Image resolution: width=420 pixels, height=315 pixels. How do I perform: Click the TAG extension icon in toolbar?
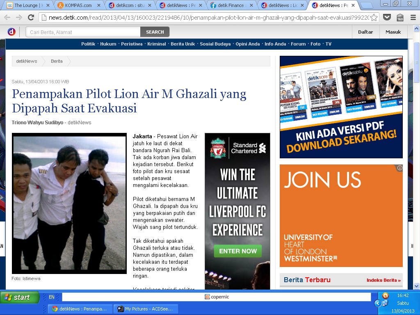tap(400, 18)
